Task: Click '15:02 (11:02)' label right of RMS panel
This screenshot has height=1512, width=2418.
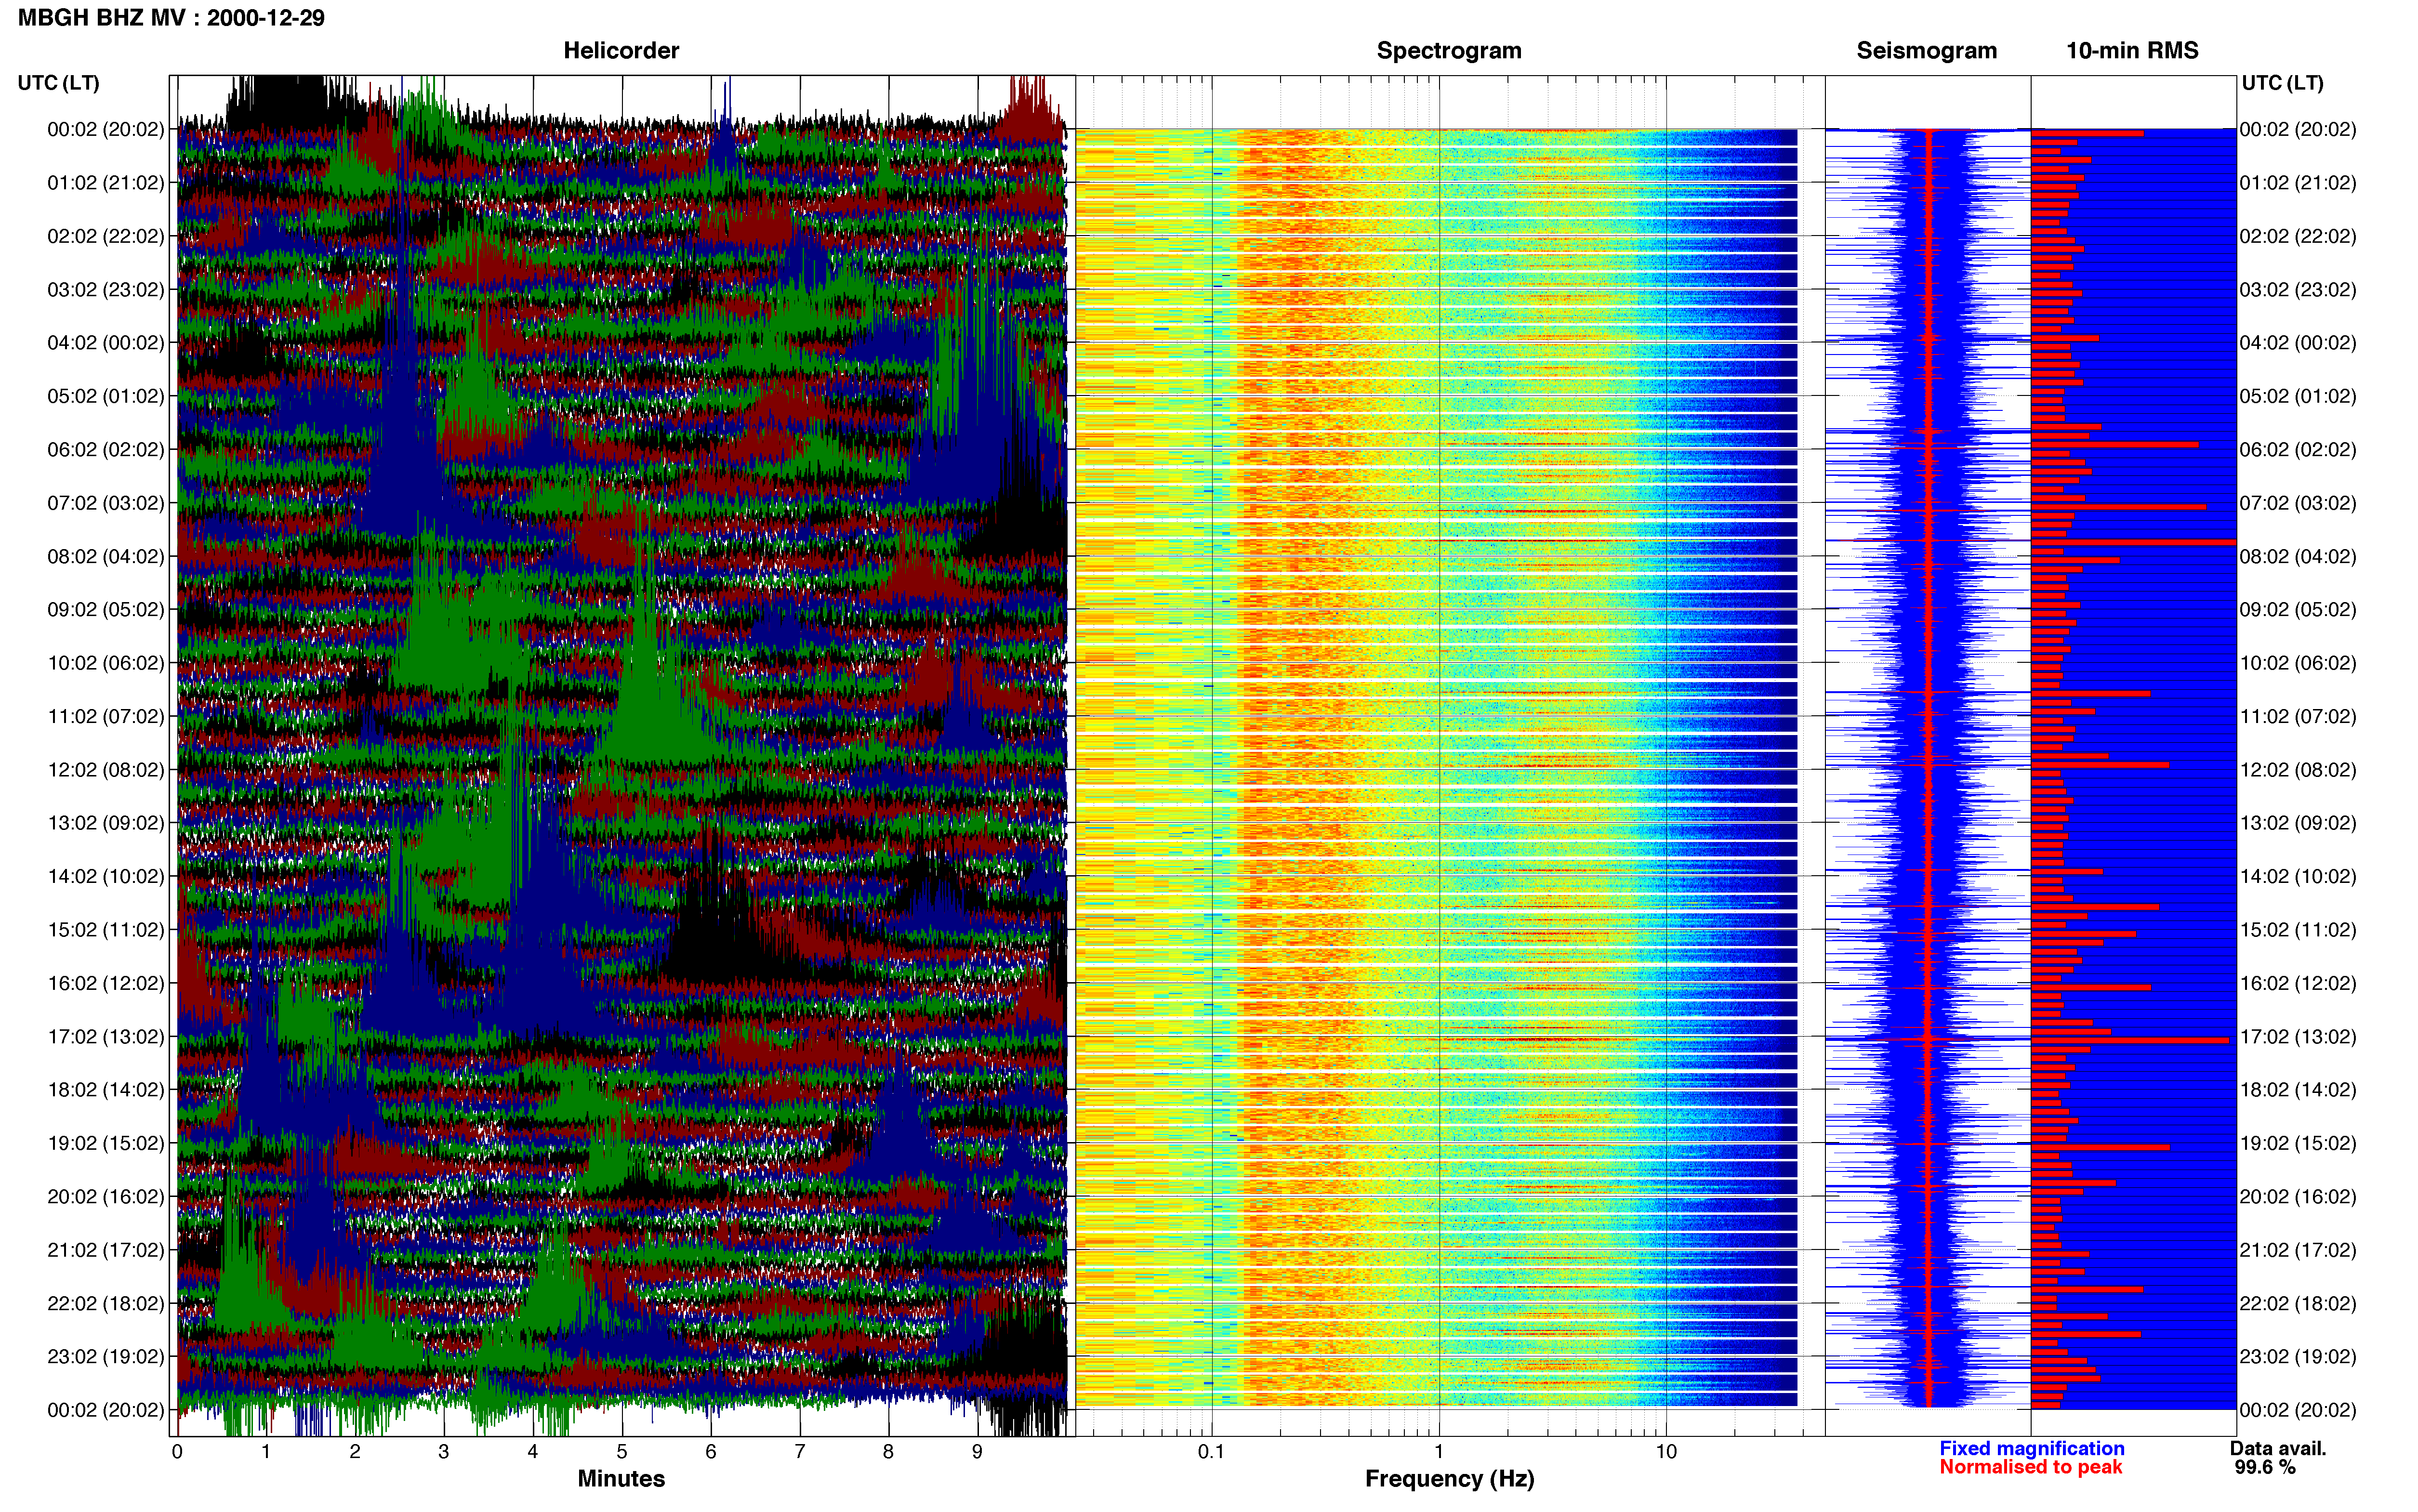Action: pyautogui.click(x=2298, y=930)
